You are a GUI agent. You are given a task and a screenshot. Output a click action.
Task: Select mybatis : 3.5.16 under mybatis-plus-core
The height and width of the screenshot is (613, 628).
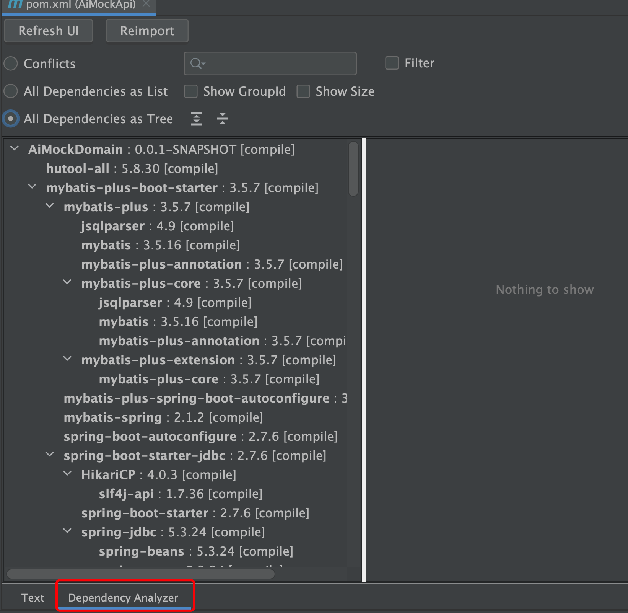[x=178, y=322]
